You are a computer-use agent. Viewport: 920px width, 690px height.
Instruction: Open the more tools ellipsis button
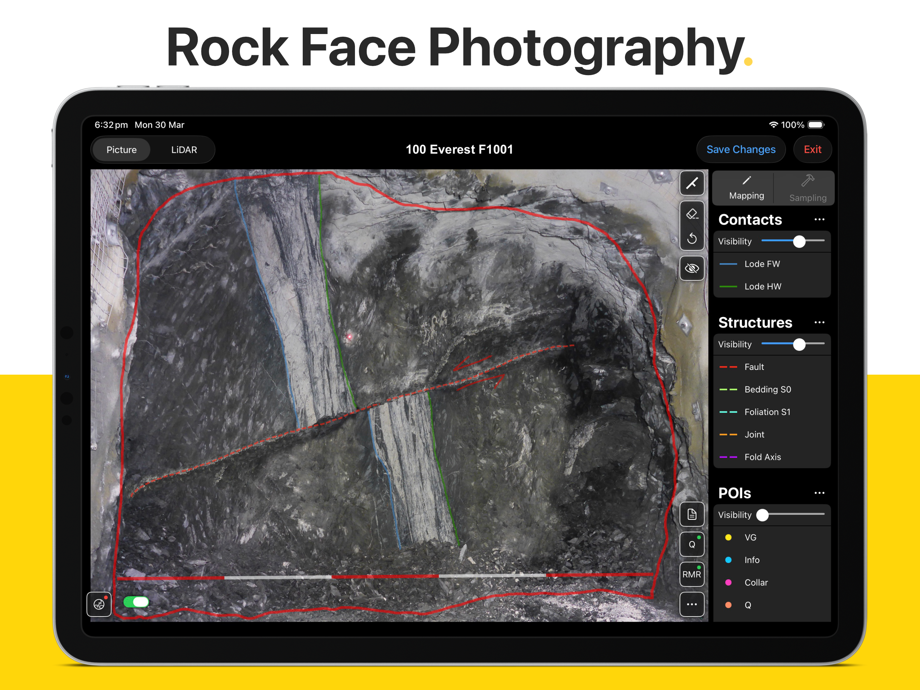[692, 604]
